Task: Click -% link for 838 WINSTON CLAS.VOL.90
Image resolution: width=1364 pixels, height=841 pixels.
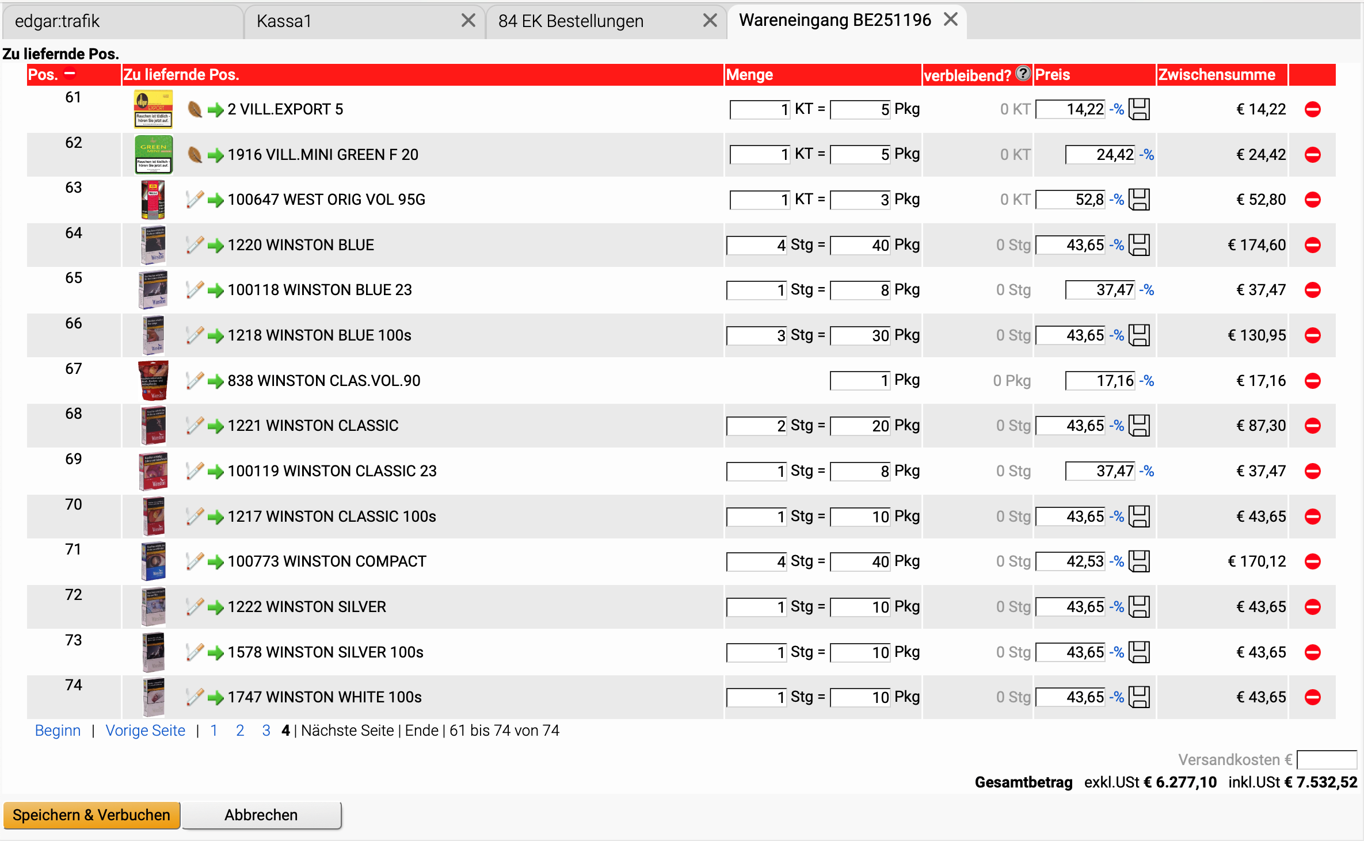Action: click(x=1146, y=381)
